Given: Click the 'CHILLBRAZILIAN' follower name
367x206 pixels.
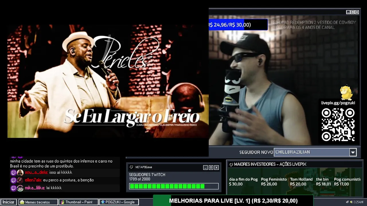Looking at the screenshot, I should 293,152.
